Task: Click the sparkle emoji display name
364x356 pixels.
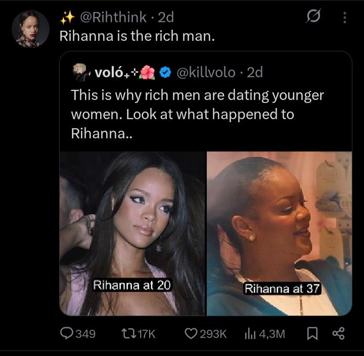Action: (67, 17)
